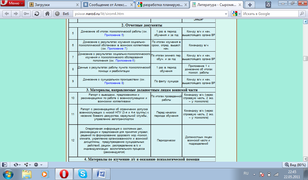Open the Приложение 8 link
This screenshot has width=308, height=180.
click(114, 83)
